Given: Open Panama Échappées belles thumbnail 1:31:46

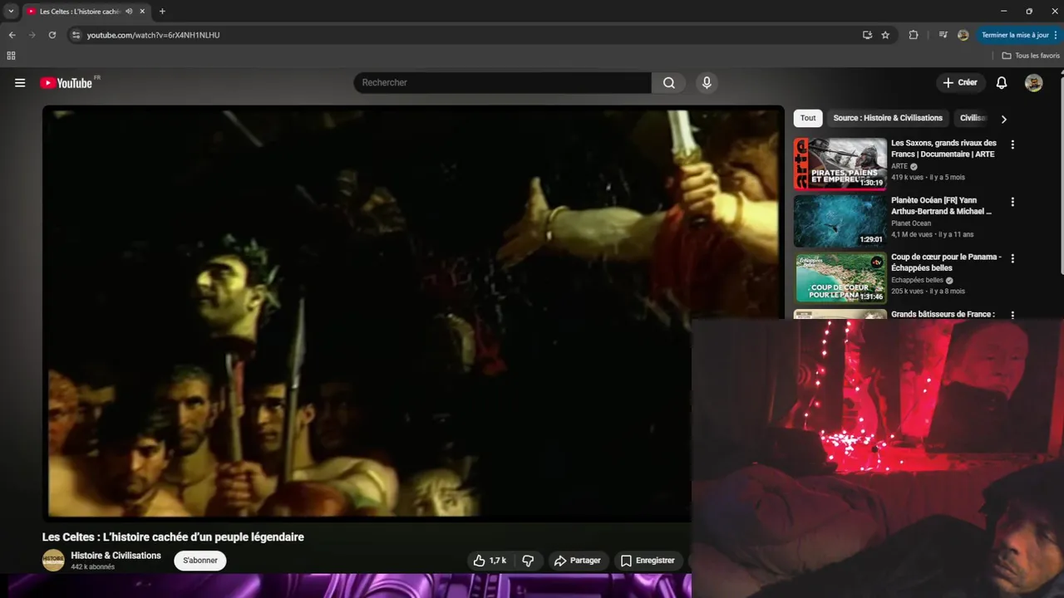Looking at the screenshot, I should click(x=840, y=277).
